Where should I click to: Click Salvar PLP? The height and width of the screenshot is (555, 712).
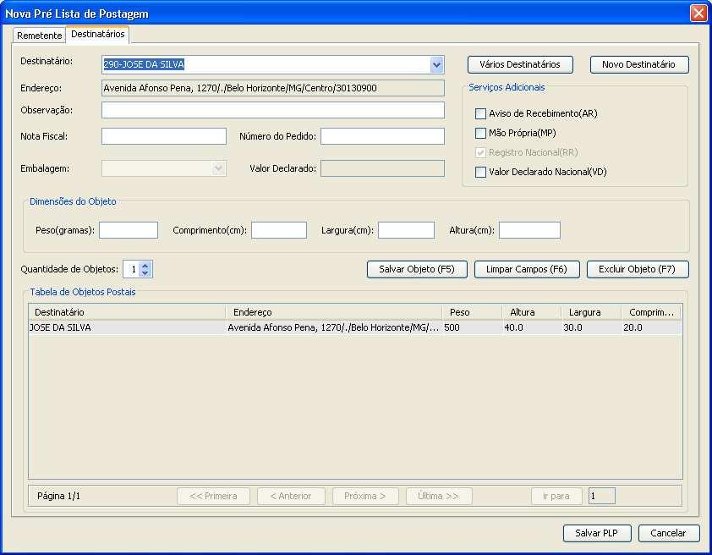tap(596, 533)
